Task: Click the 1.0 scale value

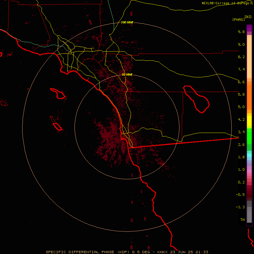Action: point(241,170)
